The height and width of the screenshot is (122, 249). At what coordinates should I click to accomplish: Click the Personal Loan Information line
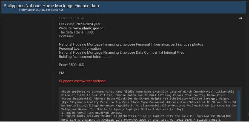pos(80,49)
